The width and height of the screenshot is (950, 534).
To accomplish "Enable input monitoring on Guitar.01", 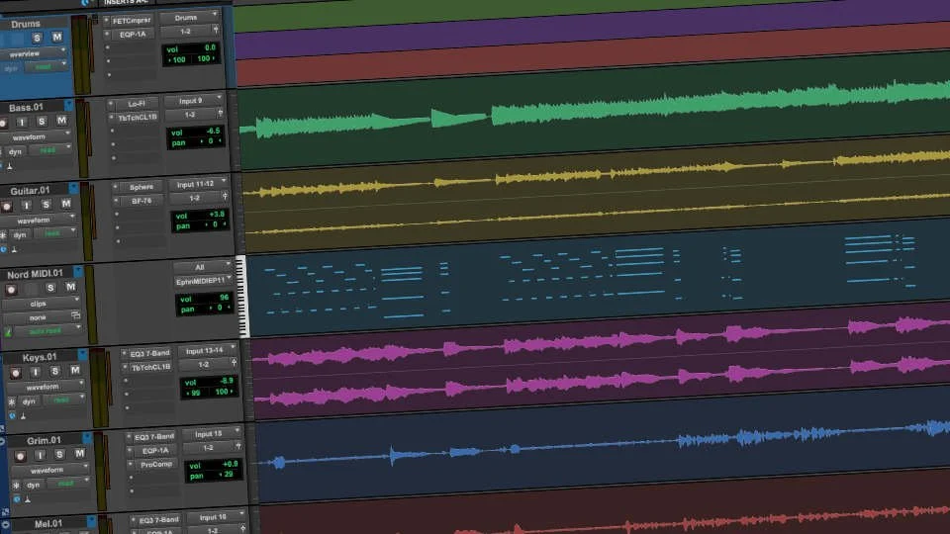I will pyautogui.click(x=26, y=206).
